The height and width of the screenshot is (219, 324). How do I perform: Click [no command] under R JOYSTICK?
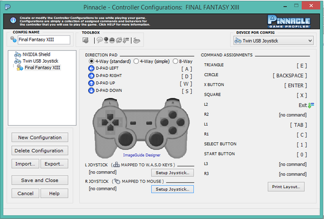tap(103, 188)
